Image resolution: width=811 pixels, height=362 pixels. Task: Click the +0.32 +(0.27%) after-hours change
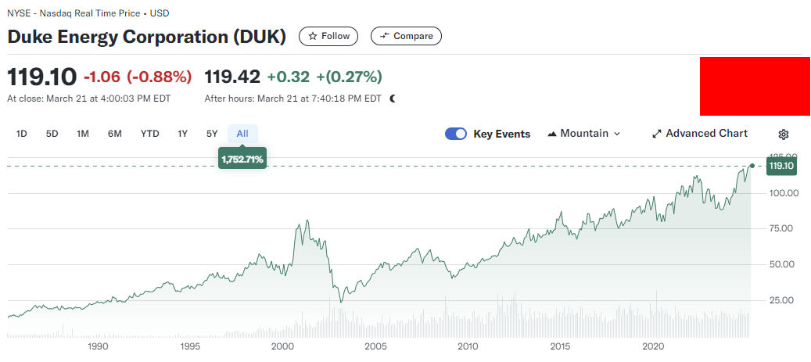(325, 77)
